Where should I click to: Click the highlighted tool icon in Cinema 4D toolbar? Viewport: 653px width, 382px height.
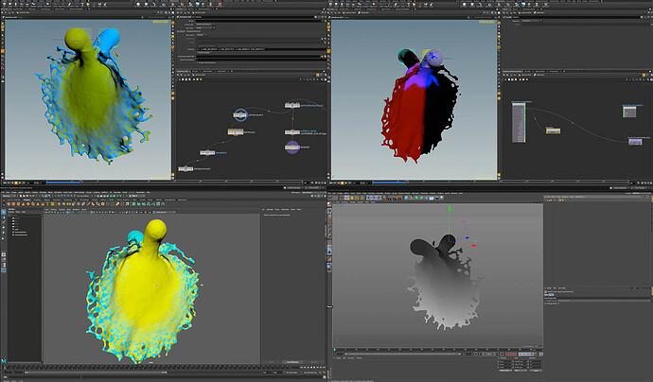346,198
